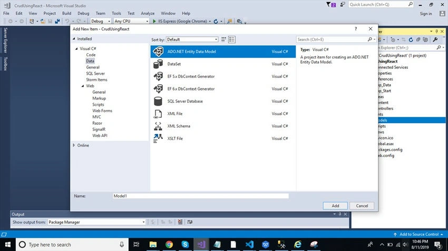This screenshot has height=251, width=448.
Task: Select the Storm Items category
Action: pos(96,79)
